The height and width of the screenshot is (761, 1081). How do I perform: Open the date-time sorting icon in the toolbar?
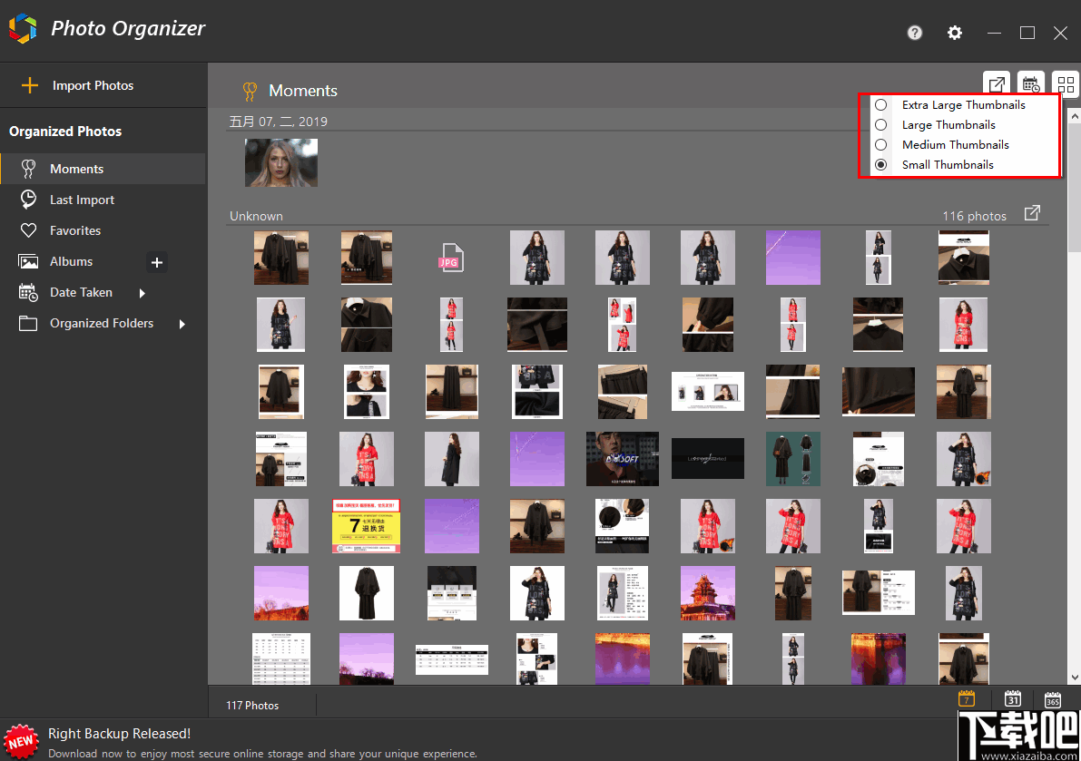click(x=1031, y=83)
